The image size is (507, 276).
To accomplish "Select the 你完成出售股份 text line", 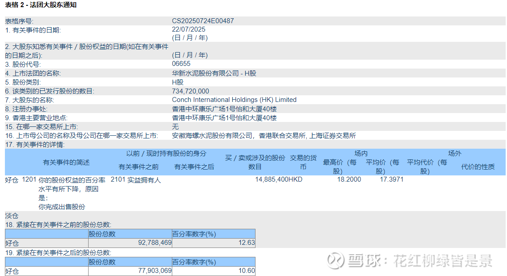I will coord(62,207).
